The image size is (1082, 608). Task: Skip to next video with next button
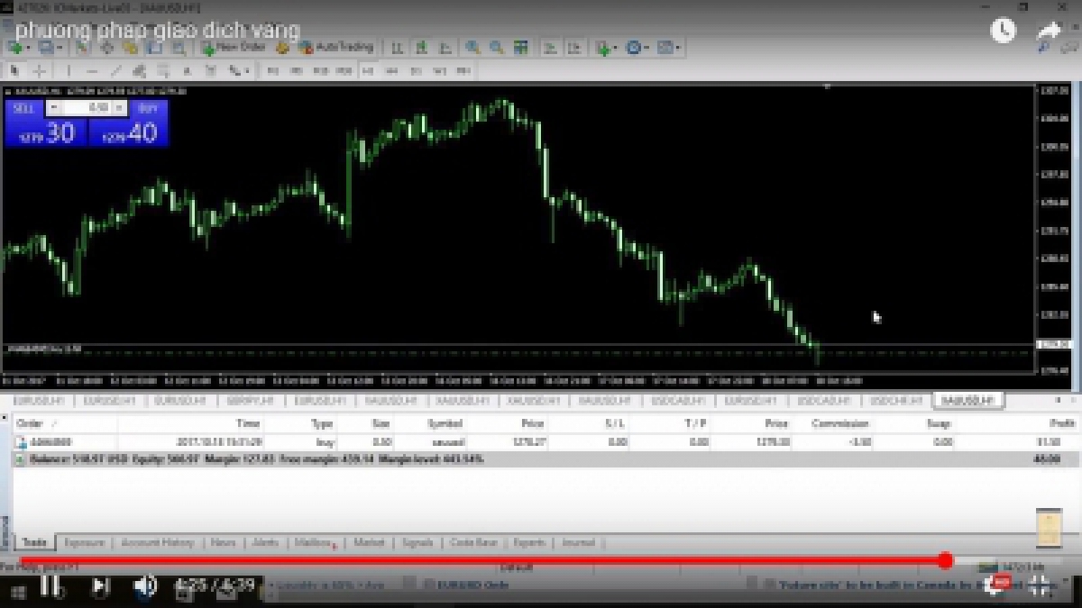point(100,585)
